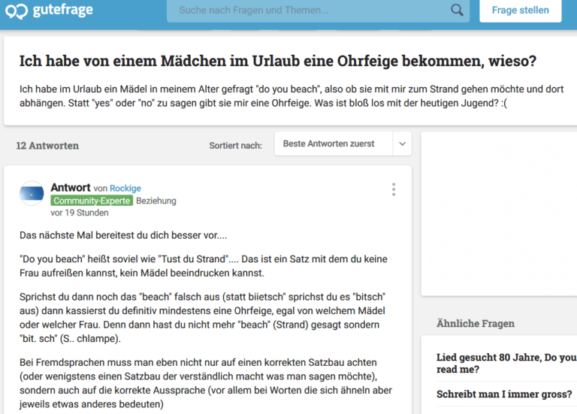
Task: Click the 'Sortiert nach:' label
Action: click(x=235, y=146)
